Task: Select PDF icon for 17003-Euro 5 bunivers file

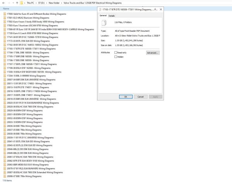Action: [5, 26]
